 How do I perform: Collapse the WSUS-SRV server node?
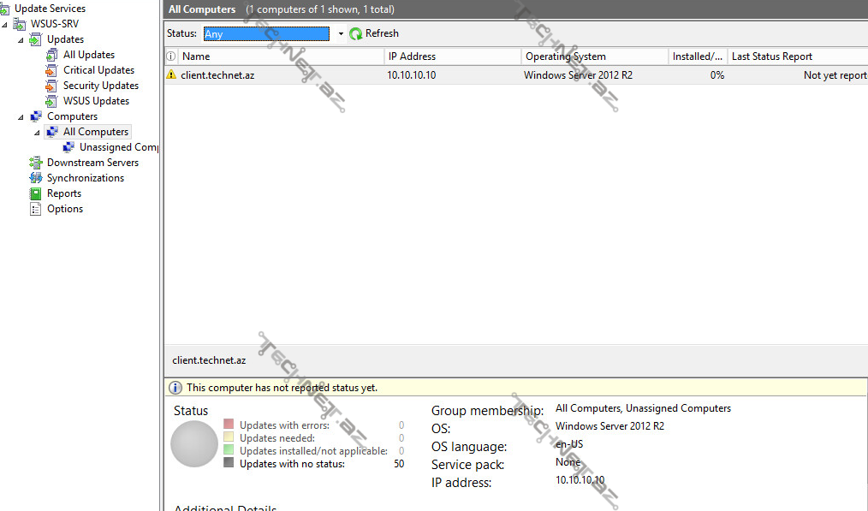coord(5,25)
